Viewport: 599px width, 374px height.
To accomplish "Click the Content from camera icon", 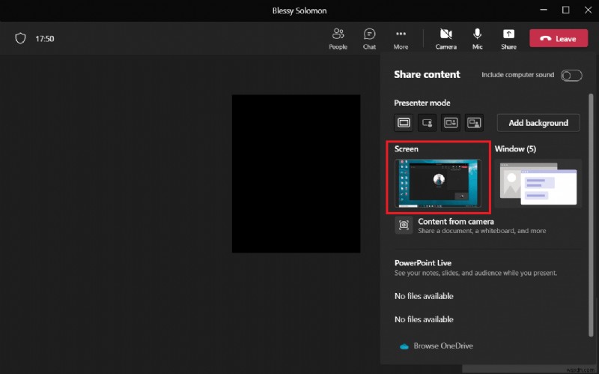I will (x=404, y=226).
